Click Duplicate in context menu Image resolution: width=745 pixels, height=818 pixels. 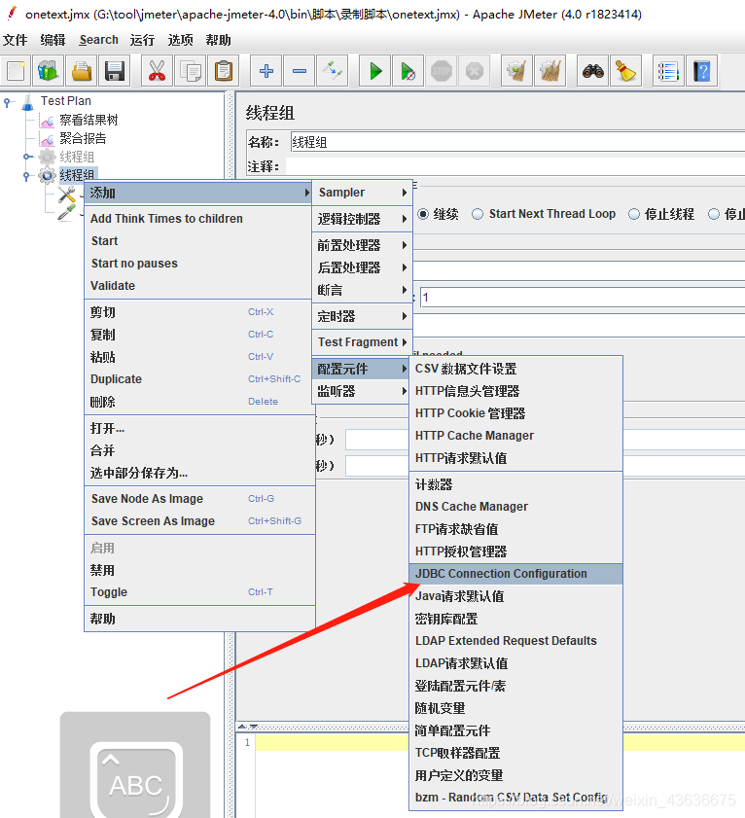[198, 379]
